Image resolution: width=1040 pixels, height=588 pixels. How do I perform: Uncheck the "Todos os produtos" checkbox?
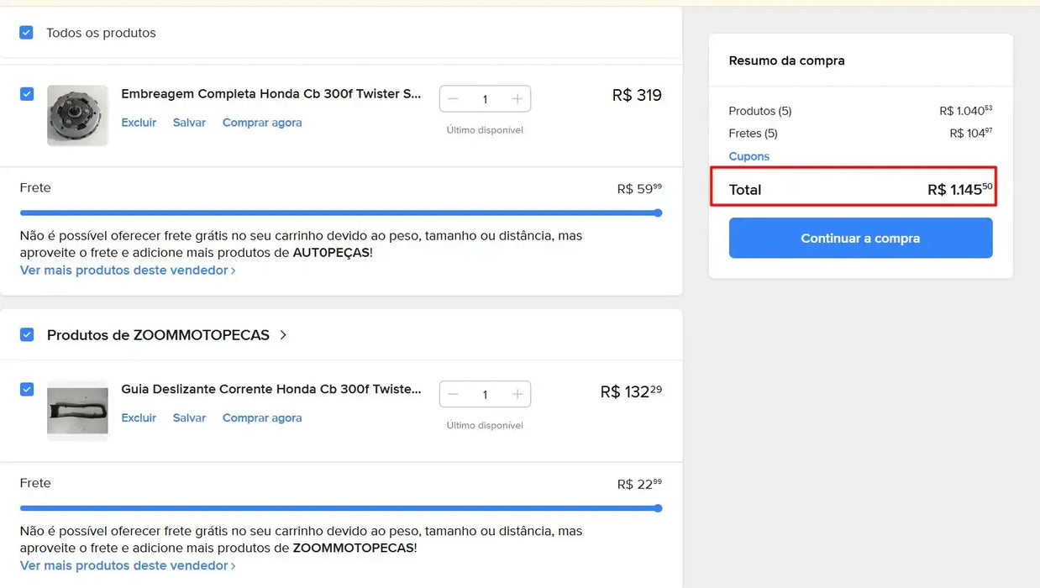pyautogui.click(x=26, y=32)
